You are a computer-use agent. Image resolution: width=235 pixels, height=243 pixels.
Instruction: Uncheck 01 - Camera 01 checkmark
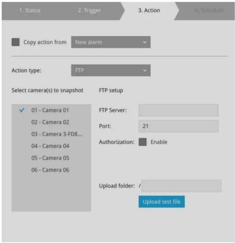click(x=22, y=110)
